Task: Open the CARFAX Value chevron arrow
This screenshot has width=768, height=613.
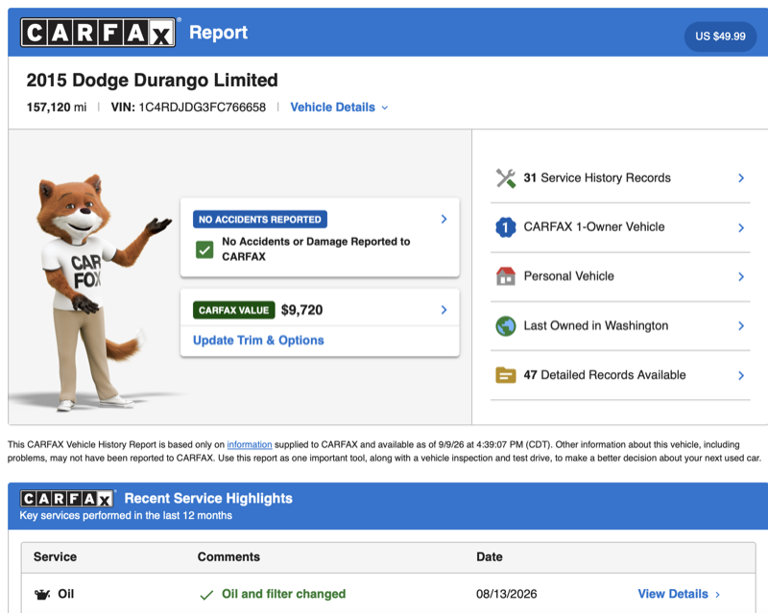Action: (444, 310)
